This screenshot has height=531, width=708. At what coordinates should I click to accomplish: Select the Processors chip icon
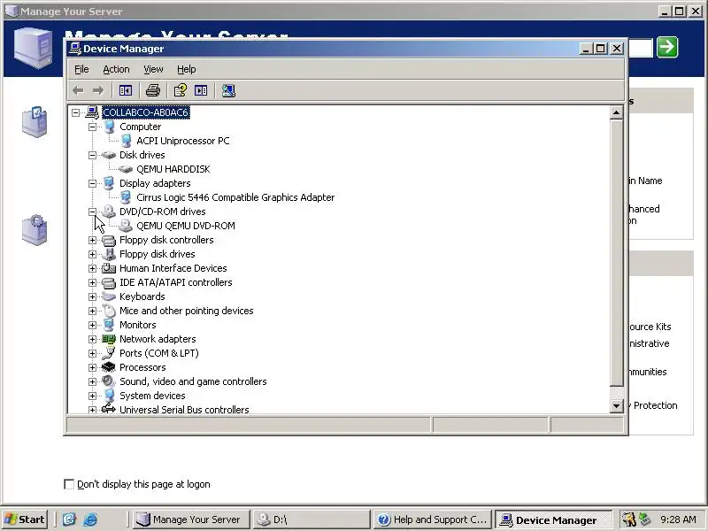click(109, 367)
